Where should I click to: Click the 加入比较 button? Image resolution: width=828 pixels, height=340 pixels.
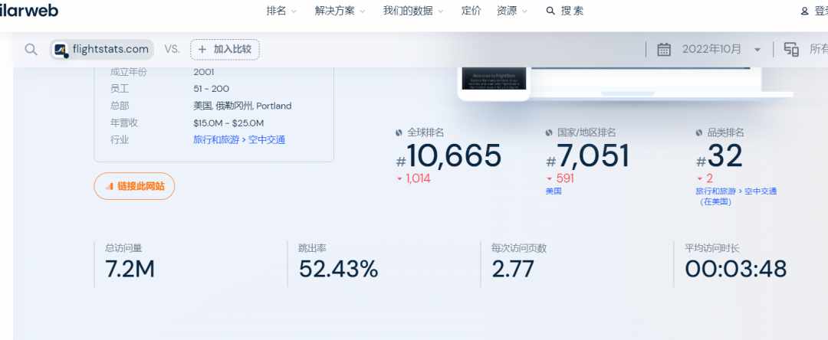click(225, 50)
